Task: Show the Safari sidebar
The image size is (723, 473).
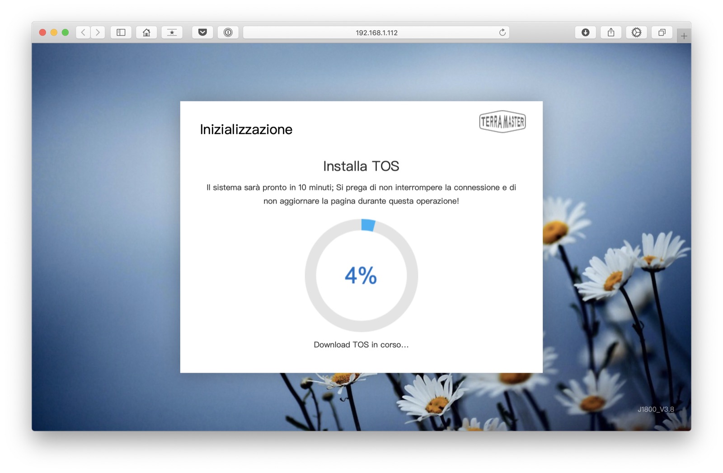Action: [x=121, y=33]
